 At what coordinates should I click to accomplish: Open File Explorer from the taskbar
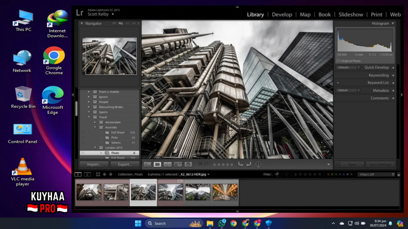pos(210,223)
